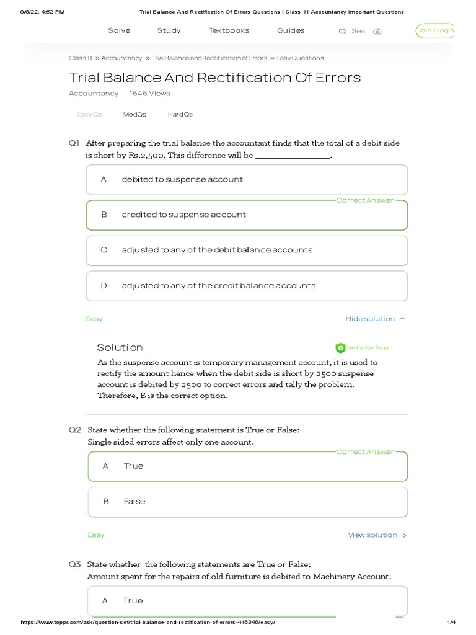The image size is (476, 635).
Task: Open the Study menu
Action: [x=169, y=30]
